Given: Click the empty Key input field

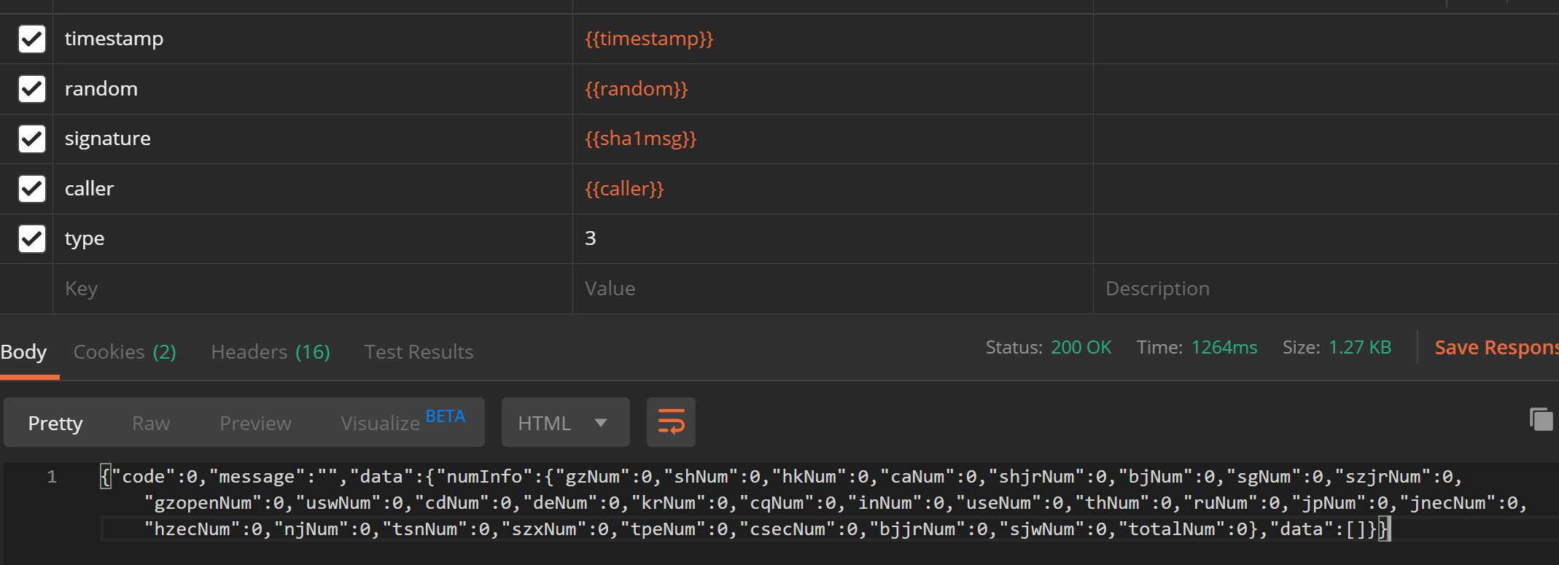Looking at the screenshot, I should click(x=313, y=289).
